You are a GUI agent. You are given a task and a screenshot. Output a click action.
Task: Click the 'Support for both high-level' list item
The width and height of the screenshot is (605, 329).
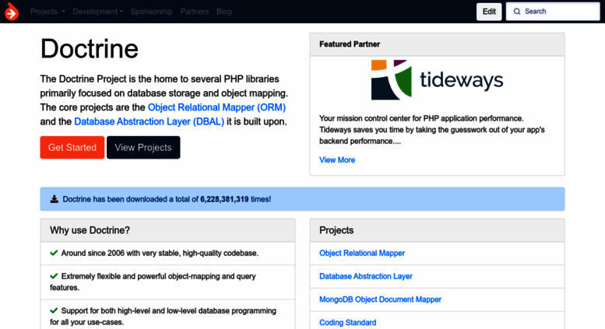(x=167, y=314)
